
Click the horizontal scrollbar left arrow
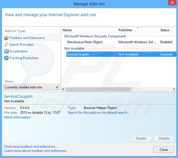tap(63, 89)
